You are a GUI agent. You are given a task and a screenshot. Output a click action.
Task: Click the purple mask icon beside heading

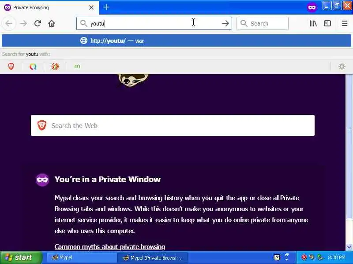pos(42,180)
